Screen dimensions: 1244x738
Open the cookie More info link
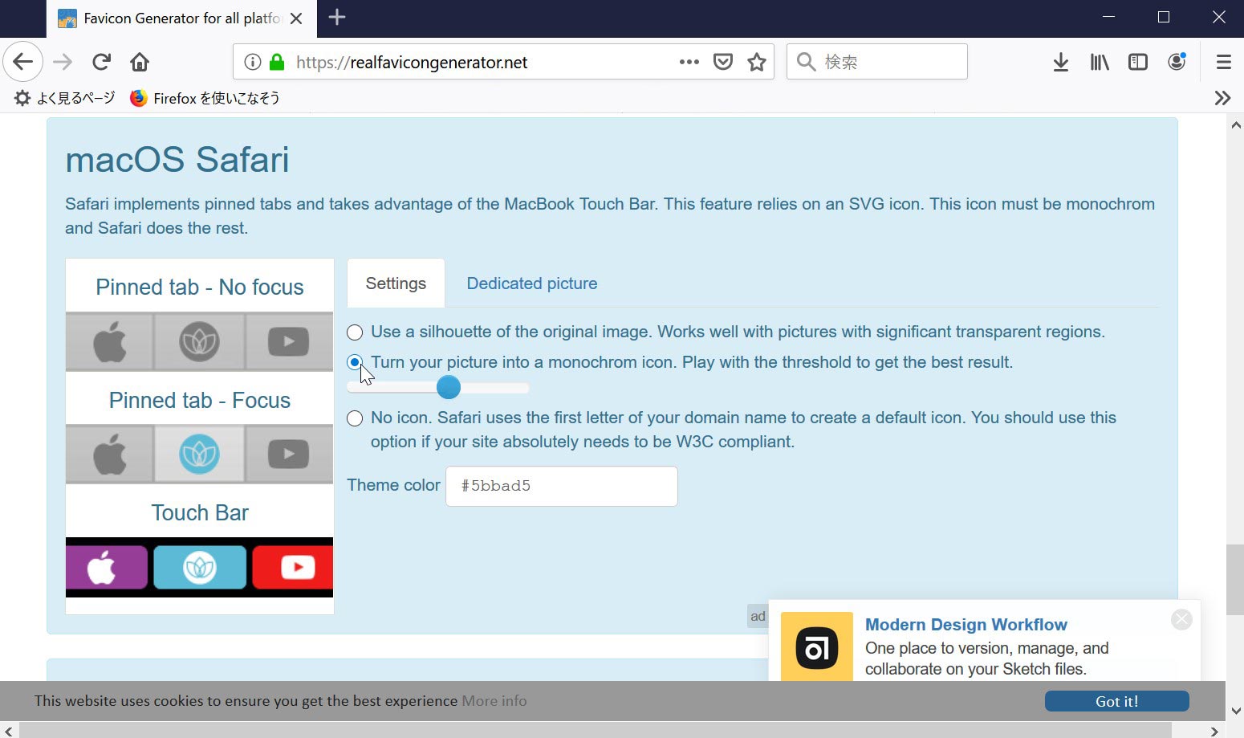[x=494, y=701]
